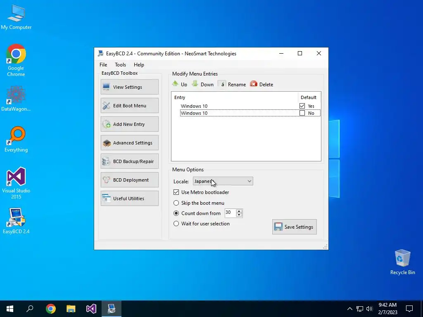423x317 pixels.
Task: Launch Google Chrome from the desktop
Action: [16, 60]
